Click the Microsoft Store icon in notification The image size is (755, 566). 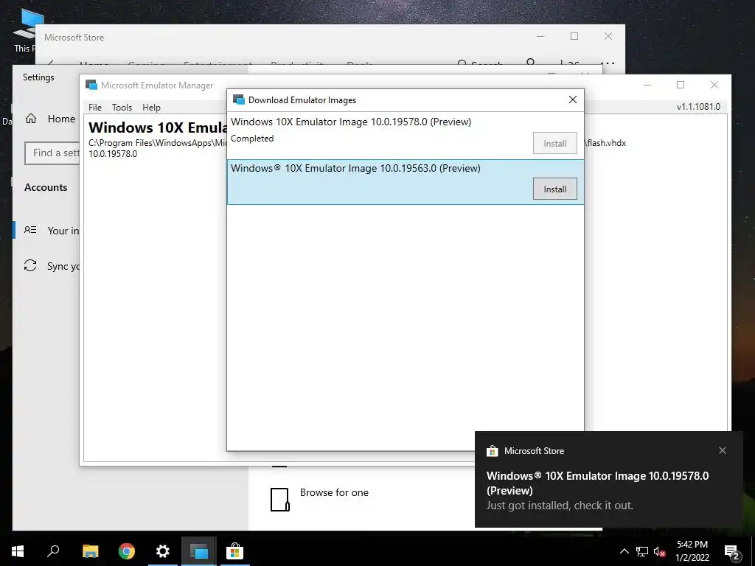pyautogui.click(x=492, y=451)
